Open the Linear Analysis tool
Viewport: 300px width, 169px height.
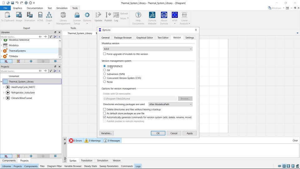[184, 15]
